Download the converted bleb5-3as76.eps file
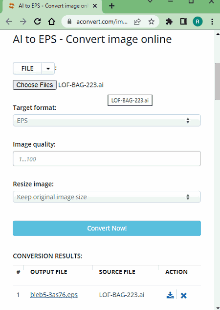Viewport: 220px width, 310px height. [170, 295]
